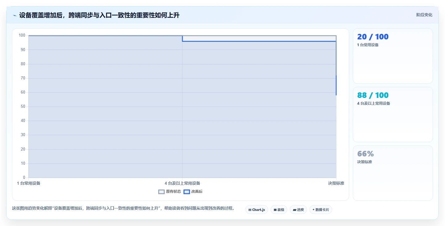The height and width of the screenshot is (226, 445).
Task: Click the 4 台及以上常用设备 card label
Action: click(x=374, y=103)
